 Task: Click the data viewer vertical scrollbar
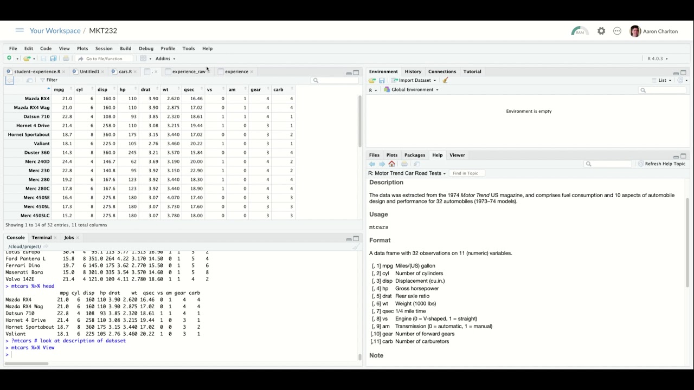pos(360,121)
